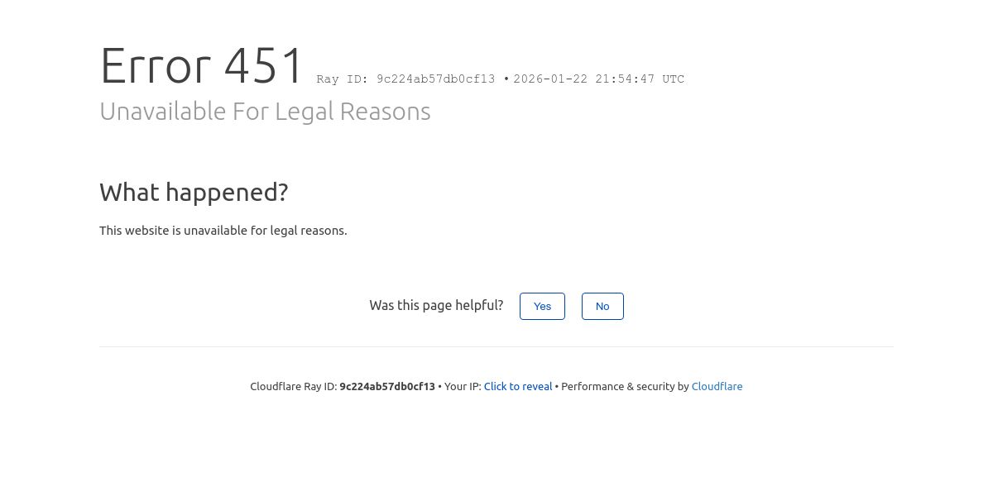Click the bullet before Your IP label
The image size is (993, 496).
pos(439,386)
